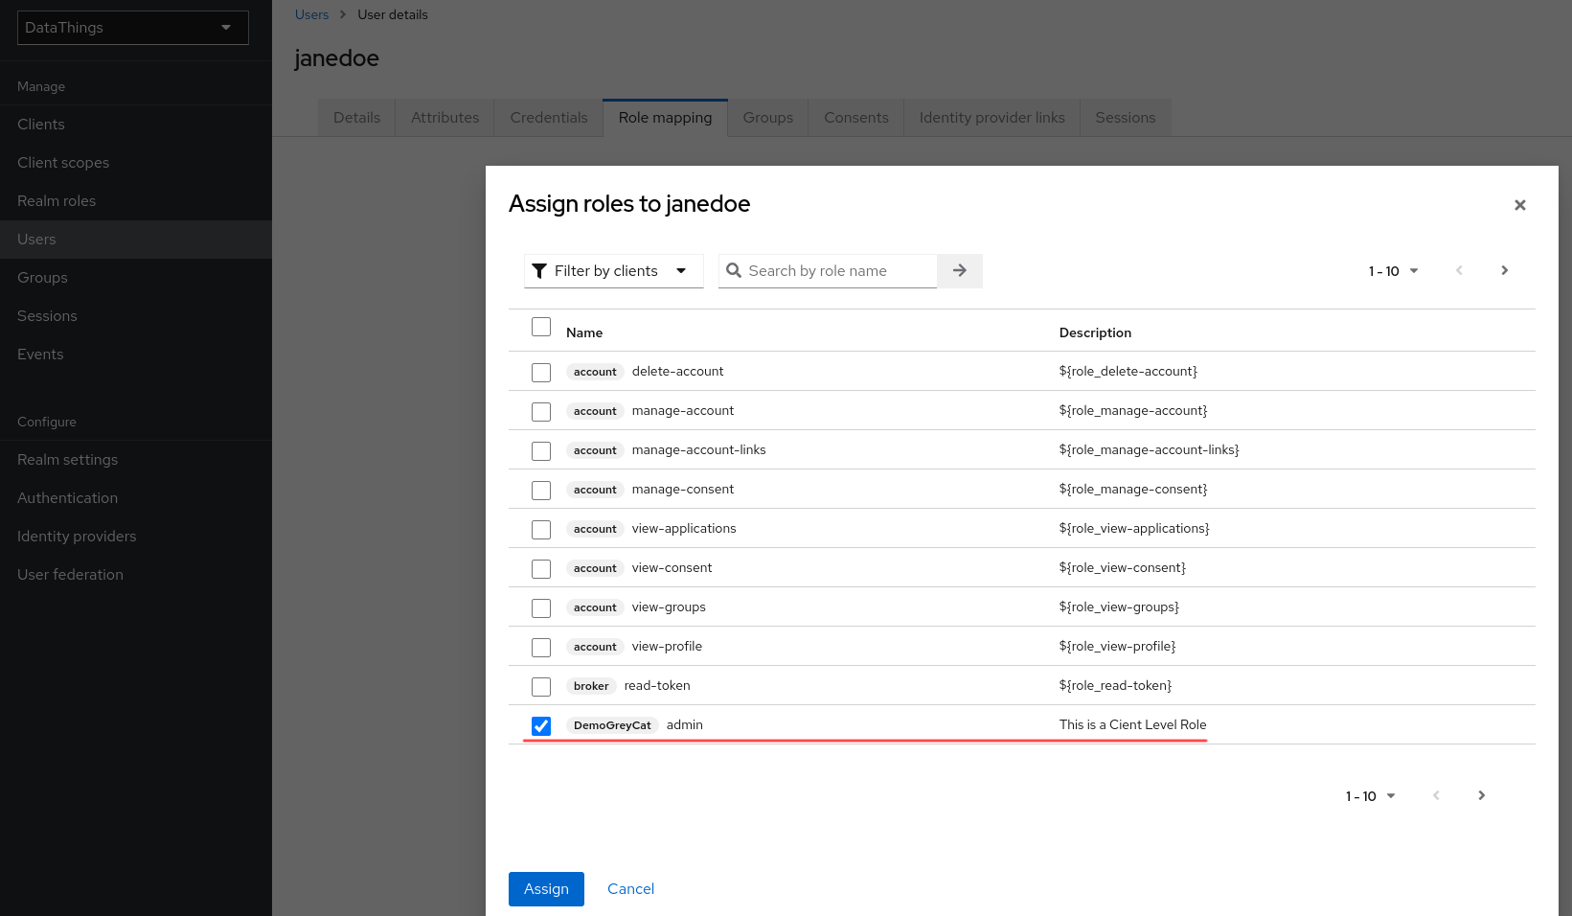Go to next page in bottom pagination
The image size is (1572, 916).
click(1481, 796)
